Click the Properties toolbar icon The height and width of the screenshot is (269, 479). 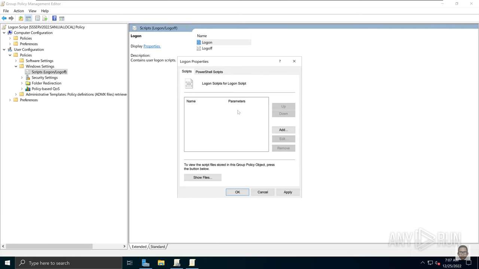tap(37, 18)
